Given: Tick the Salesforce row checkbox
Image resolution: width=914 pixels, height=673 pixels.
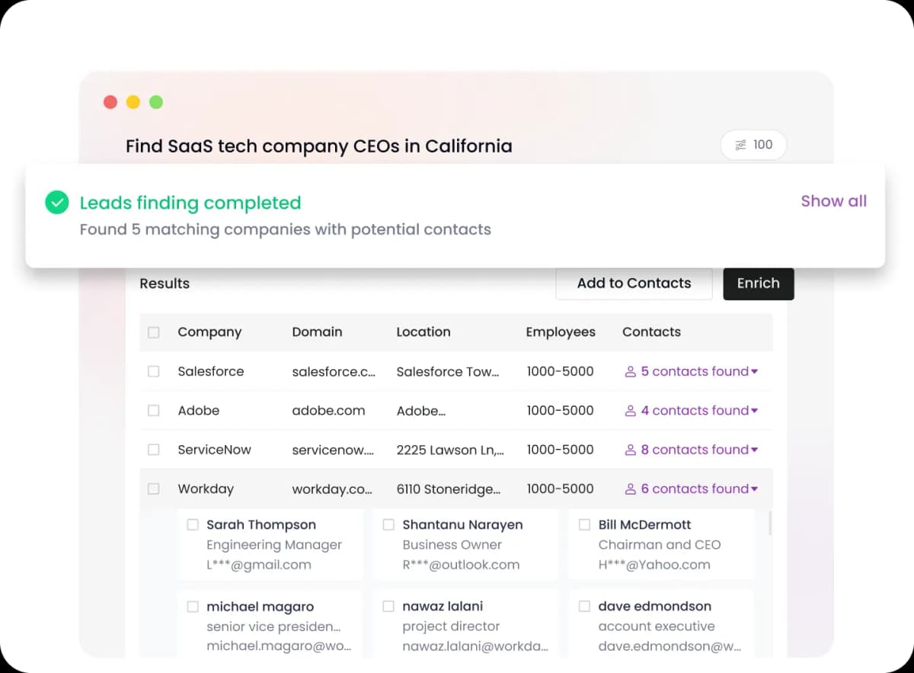Looking at the screenshot, I should [154, 371].
